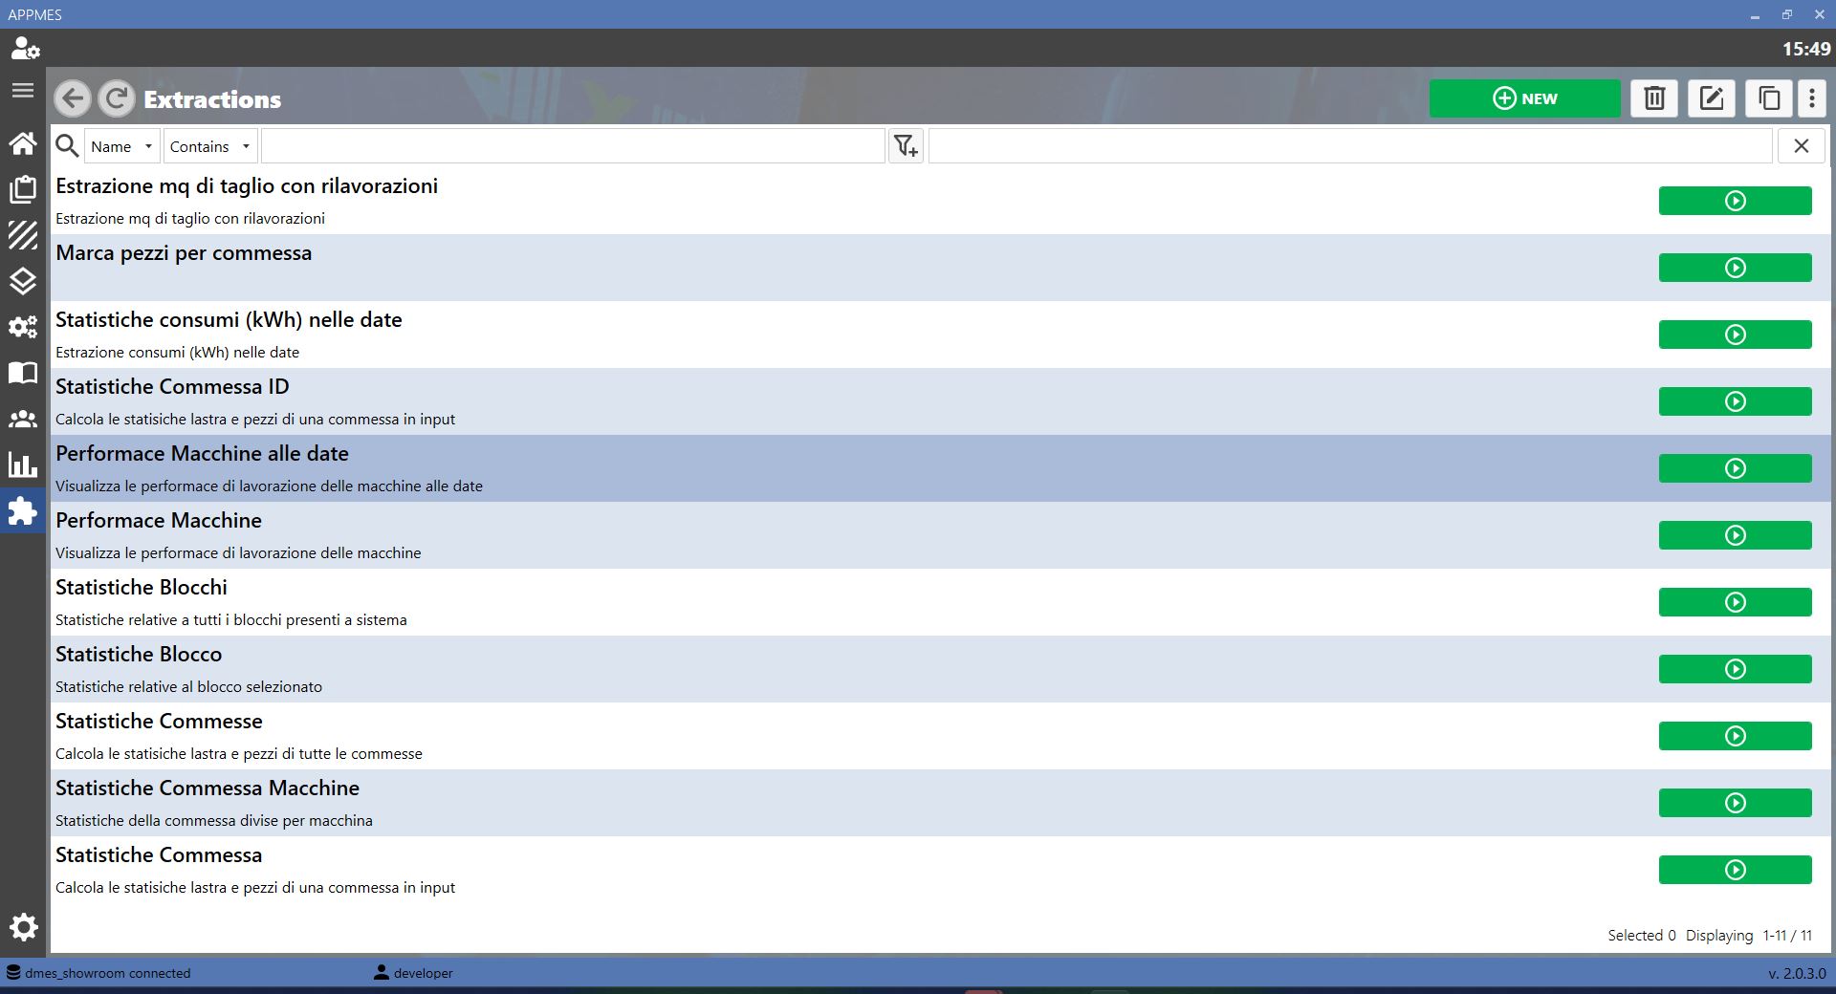
Task: Clear filters with the X button
Action: (x=1802, y=146)
